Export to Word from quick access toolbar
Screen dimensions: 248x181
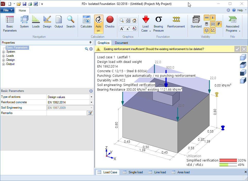[36, 4]
